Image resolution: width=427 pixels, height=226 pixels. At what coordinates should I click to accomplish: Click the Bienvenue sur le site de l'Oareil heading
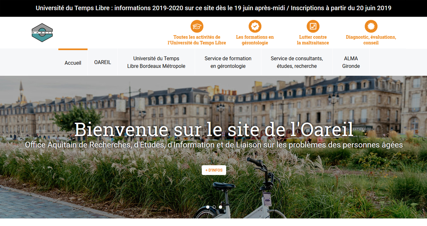pos(214,129)
